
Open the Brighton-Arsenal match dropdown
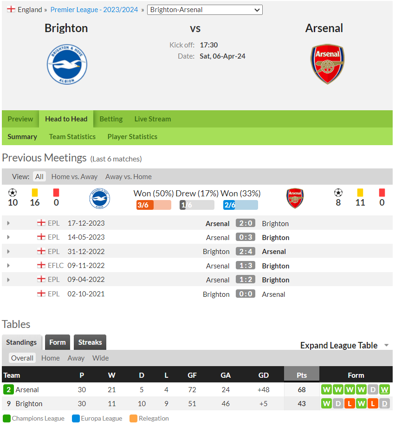(205, 10)
